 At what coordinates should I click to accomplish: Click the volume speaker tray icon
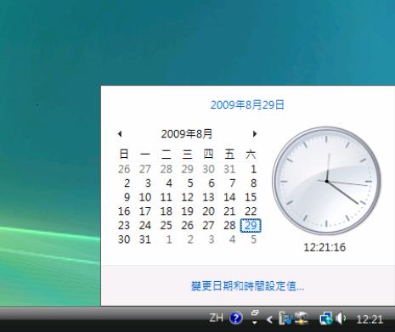click(x=341, y=318)
